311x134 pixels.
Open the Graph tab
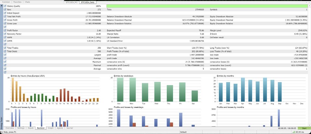[x=51, y=128]
